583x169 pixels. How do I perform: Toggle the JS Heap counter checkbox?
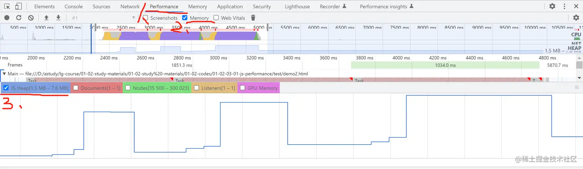click(x=6, y=88)
